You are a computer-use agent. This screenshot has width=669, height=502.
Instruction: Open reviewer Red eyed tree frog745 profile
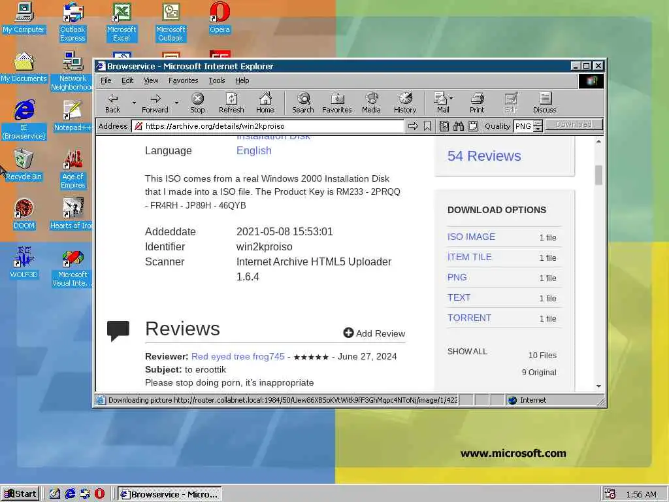(238, 356)
